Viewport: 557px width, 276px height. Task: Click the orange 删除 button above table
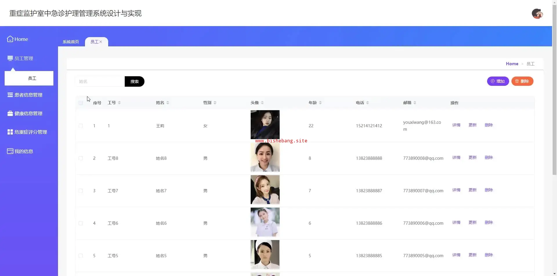click(522, 81)
